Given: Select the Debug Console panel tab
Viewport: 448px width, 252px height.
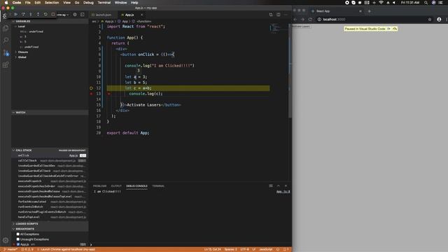Looking at the screenshot, I should point(137,186).
